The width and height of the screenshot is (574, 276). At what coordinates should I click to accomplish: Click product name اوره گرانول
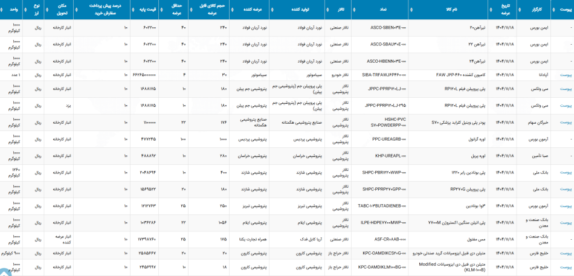click(x=477, y=139)
